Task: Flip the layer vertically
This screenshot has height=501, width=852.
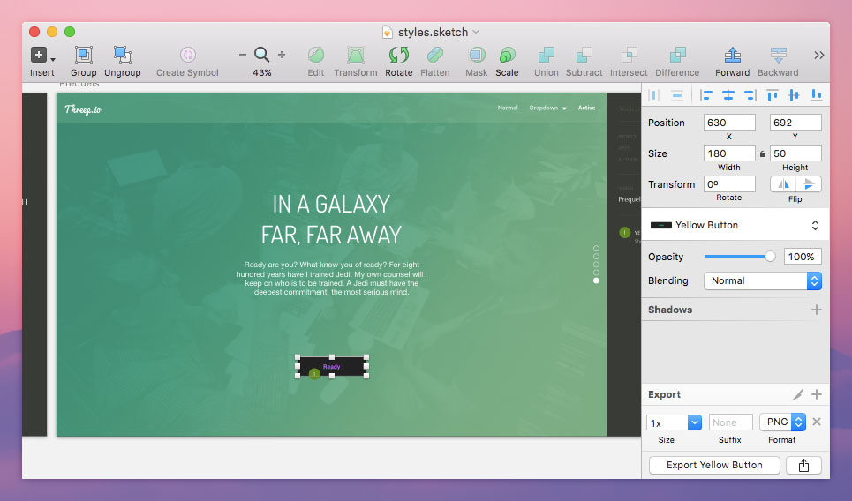Action: (809, 184)
